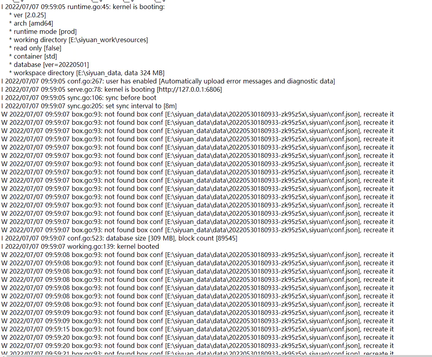Click the first 09:59:20 box.go warning line
432x357 pixels.
click(198, 337)
